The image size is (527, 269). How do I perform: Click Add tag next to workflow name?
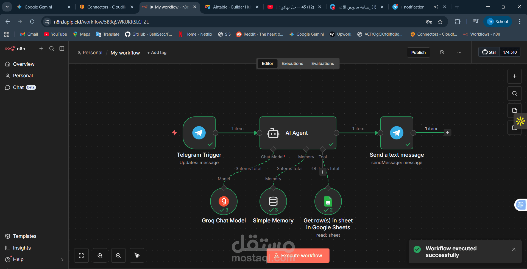(x=157, y=53)
